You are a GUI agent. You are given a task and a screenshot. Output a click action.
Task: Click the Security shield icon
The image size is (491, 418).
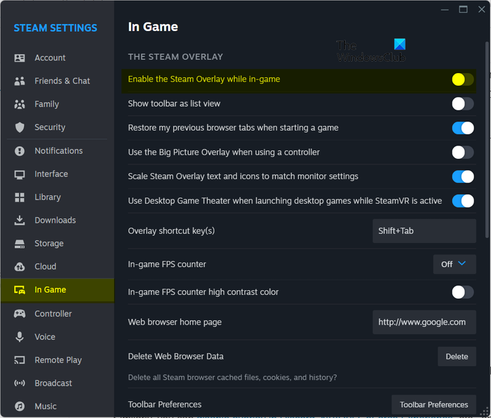coord(20,128)
